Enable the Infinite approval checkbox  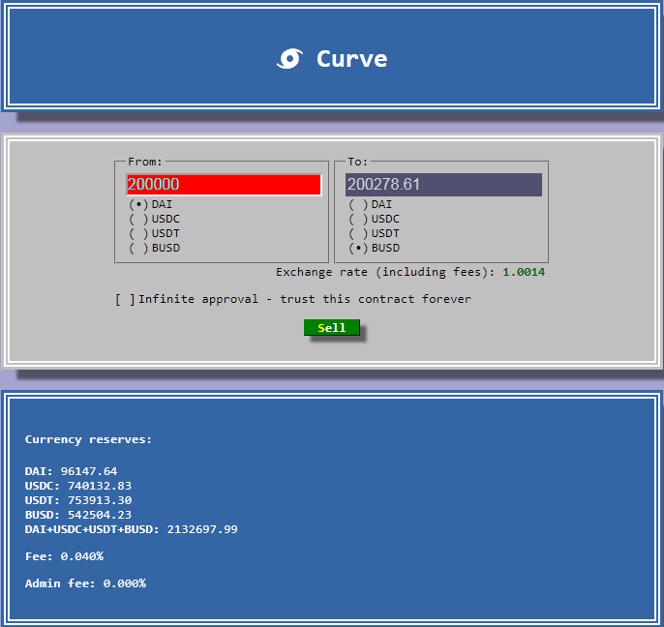tap(125, 299)
